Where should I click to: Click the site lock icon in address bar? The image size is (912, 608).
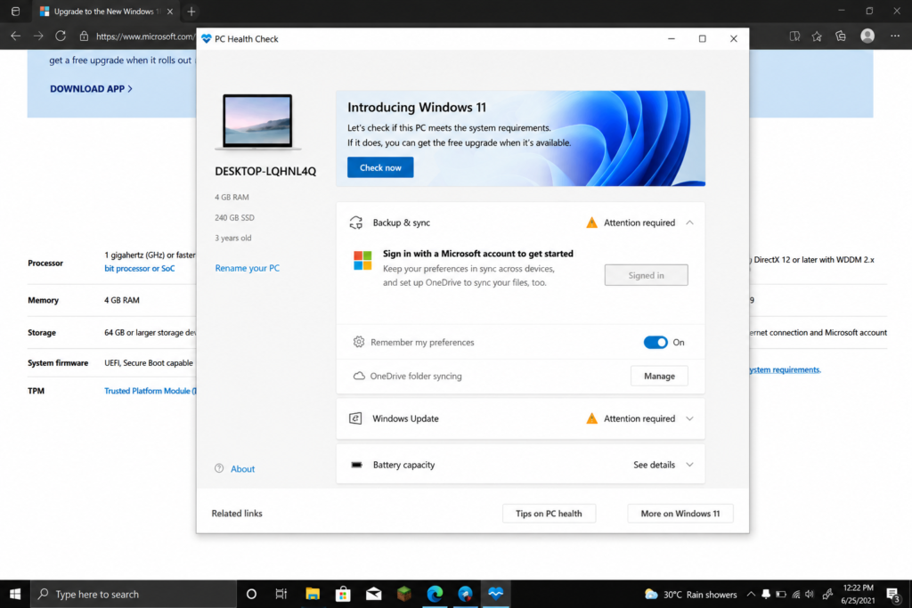pyautogui.click(x=84, y=36)
